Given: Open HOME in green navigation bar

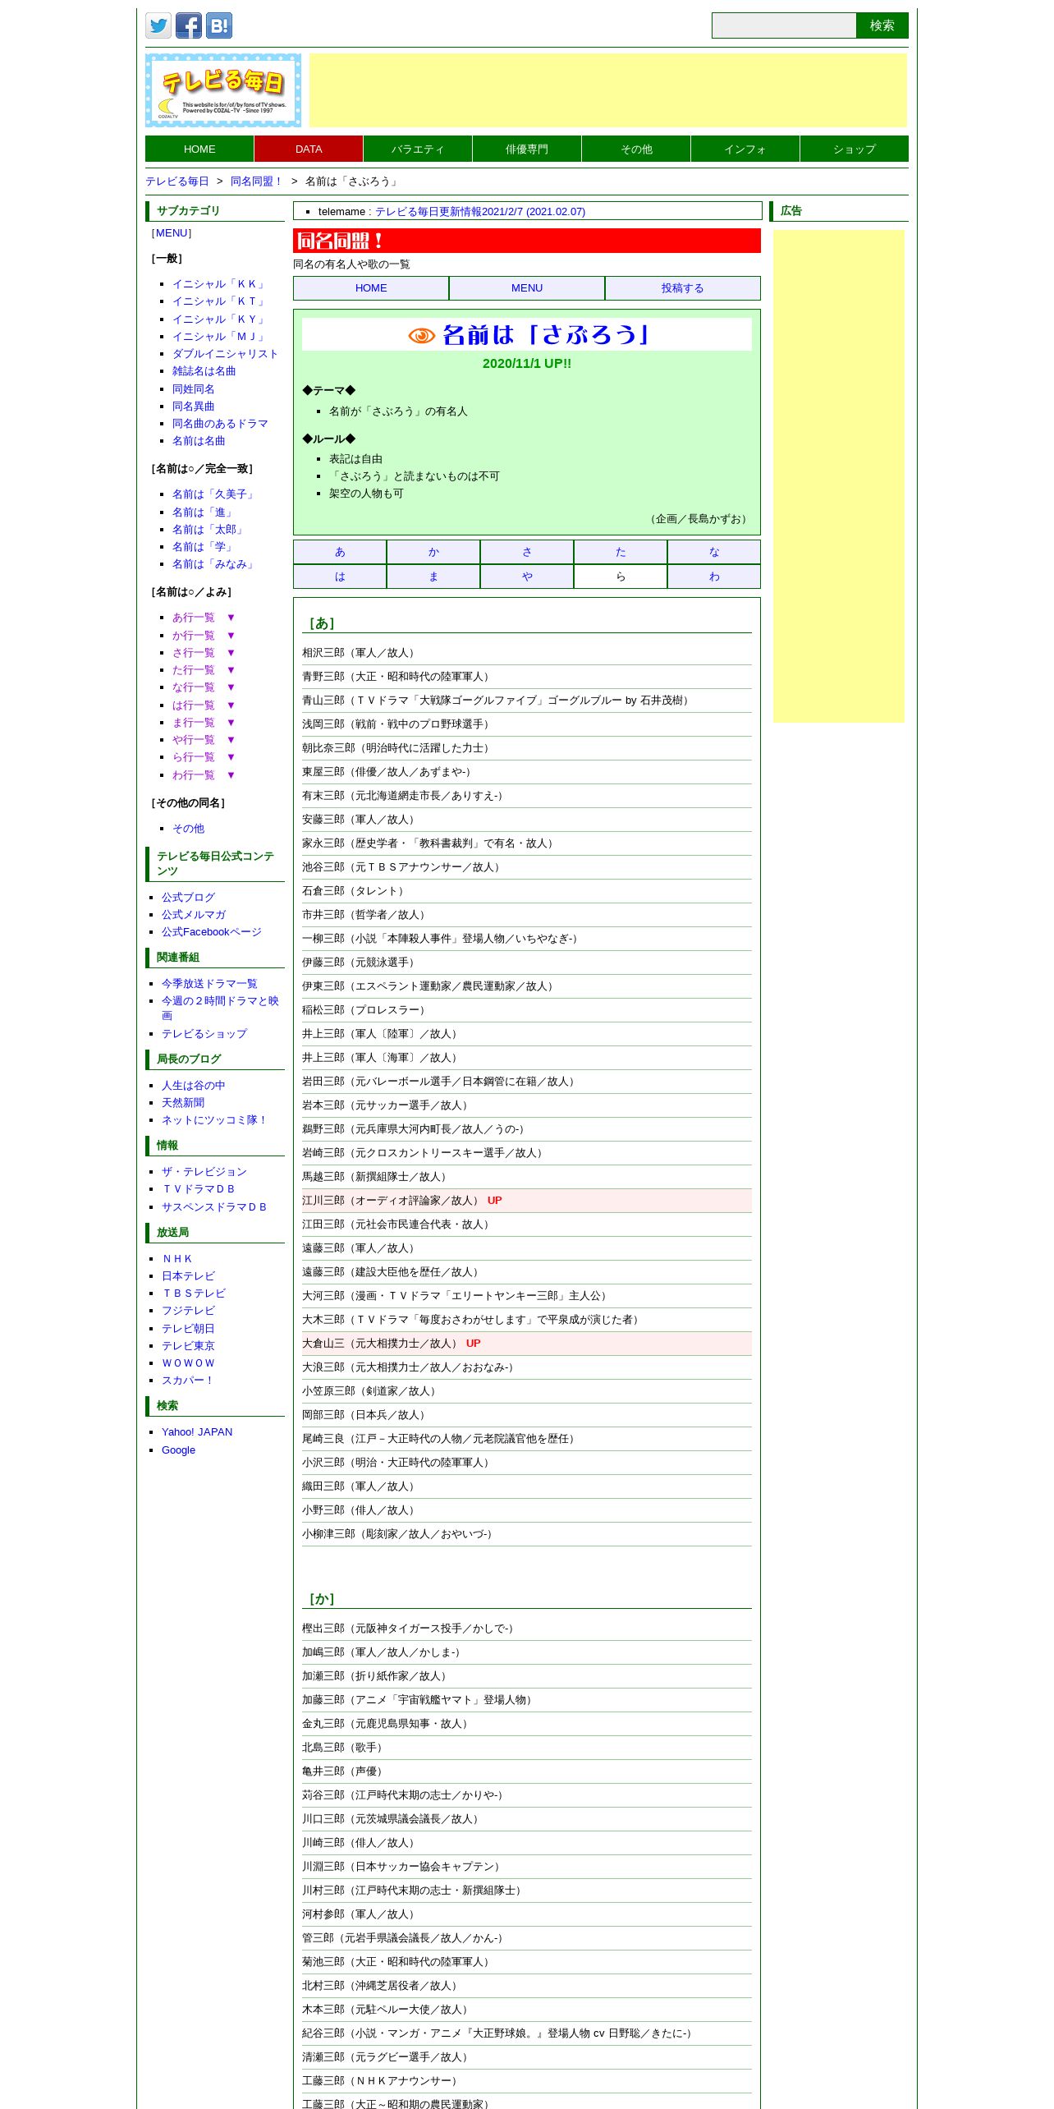Looking at the screenshot, I should tap(199, 149).
